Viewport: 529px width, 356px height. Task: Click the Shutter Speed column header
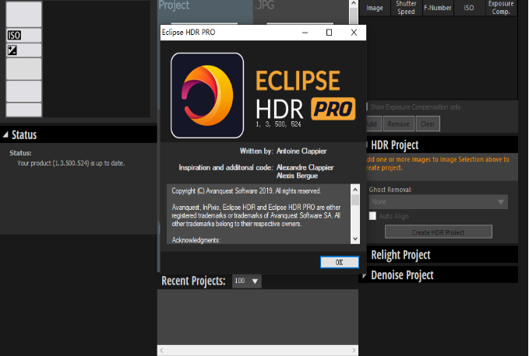click(406, 8)
